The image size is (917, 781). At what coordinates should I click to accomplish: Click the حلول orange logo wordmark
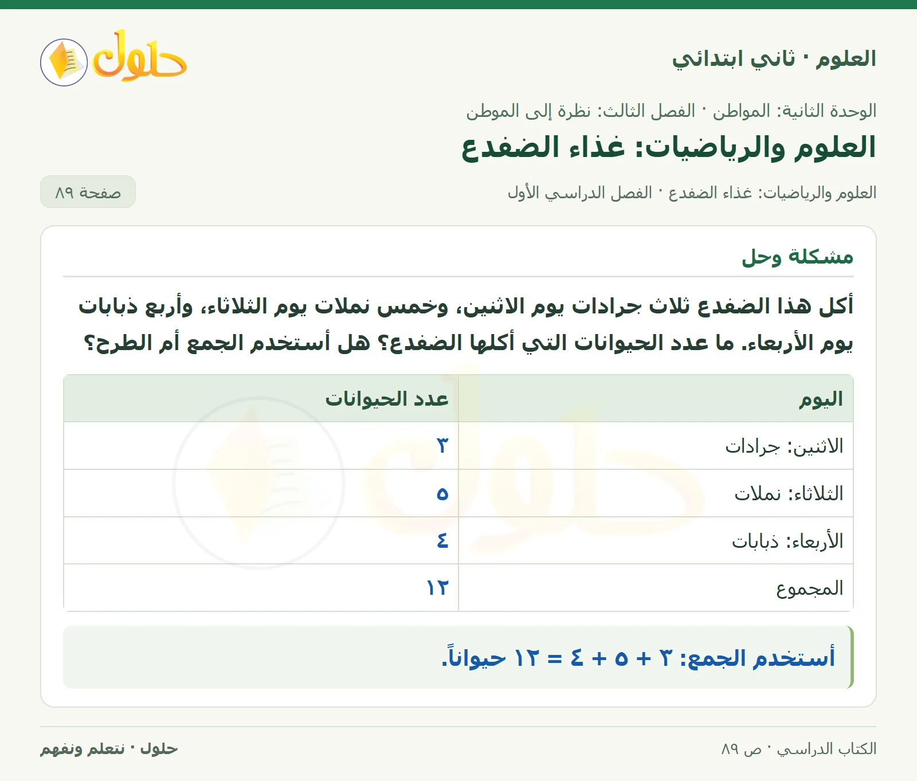click(140, 56)
